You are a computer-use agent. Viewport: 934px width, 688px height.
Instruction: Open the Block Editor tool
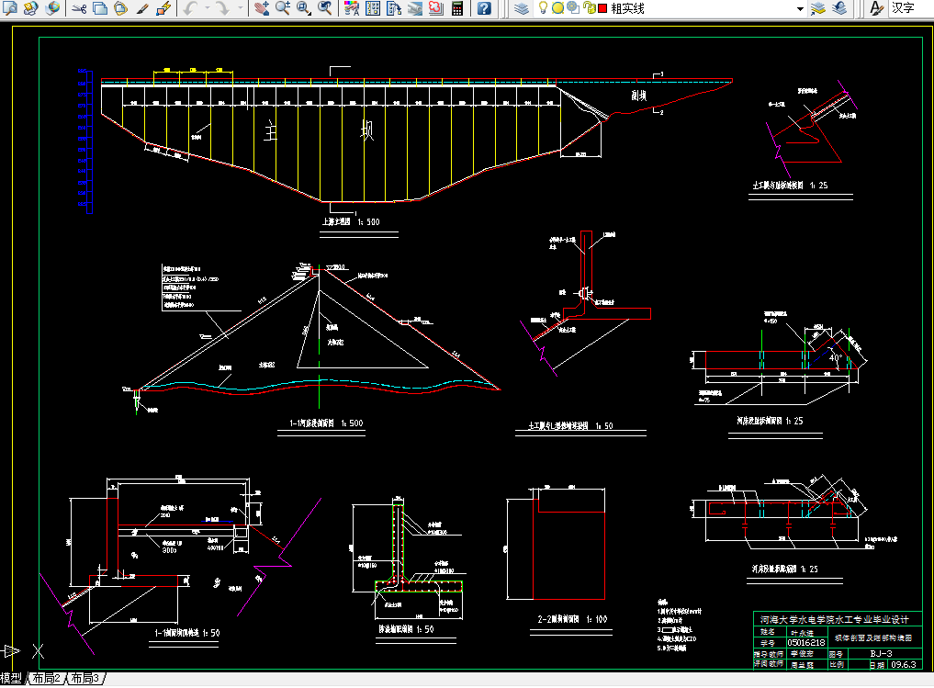coord(163,8)
